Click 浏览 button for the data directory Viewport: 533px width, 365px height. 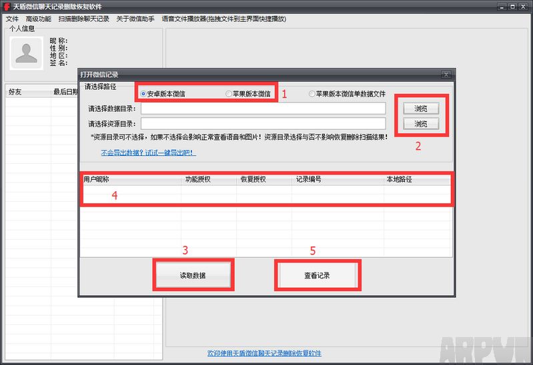(x=421, y=109)
